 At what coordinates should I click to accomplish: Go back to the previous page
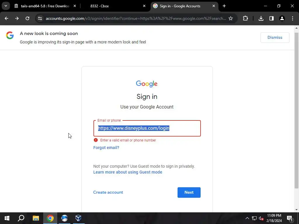pyautogui.click(x=6, y=18)
